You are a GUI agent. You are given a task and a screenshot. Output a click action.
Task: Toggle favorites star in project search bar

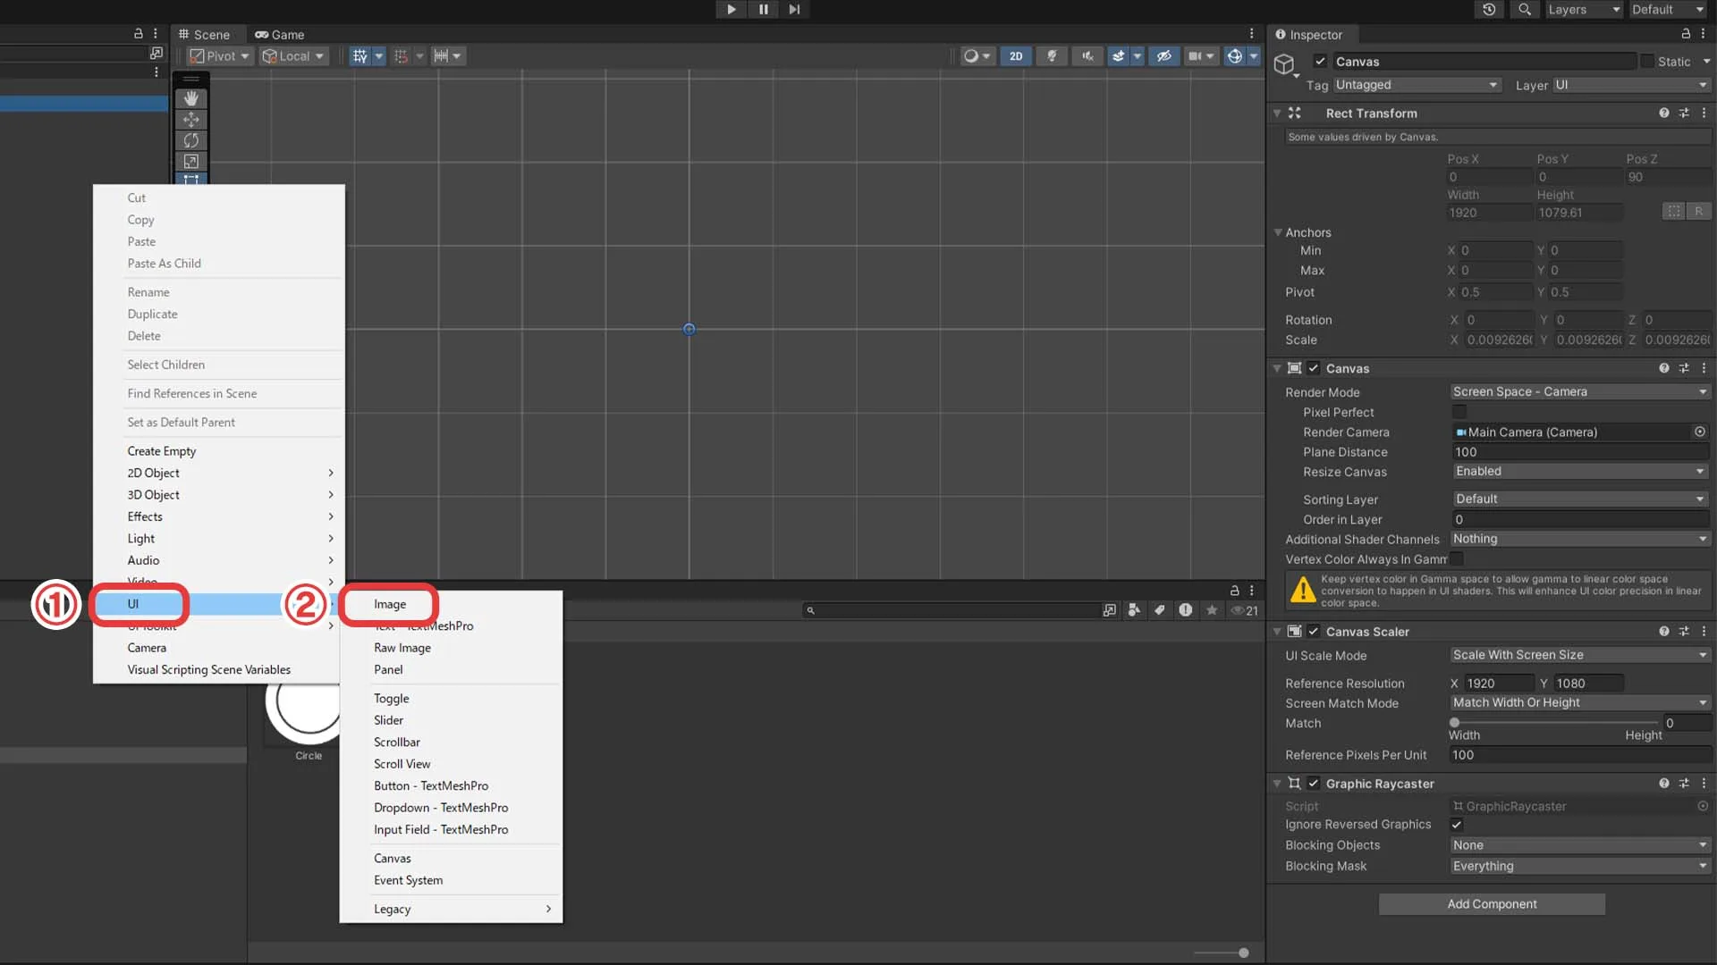click(x=1212, y=610)
